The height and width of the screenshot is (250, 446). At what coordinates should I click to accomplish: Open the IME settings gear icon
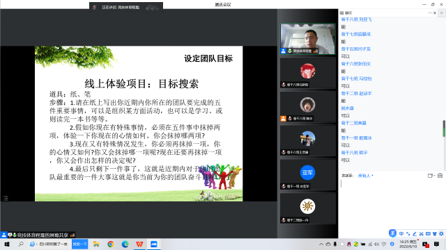[x=441, y=233]
